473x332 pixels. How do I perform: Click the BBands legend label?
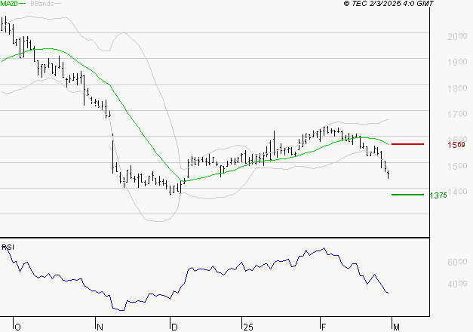pos(42,4)
